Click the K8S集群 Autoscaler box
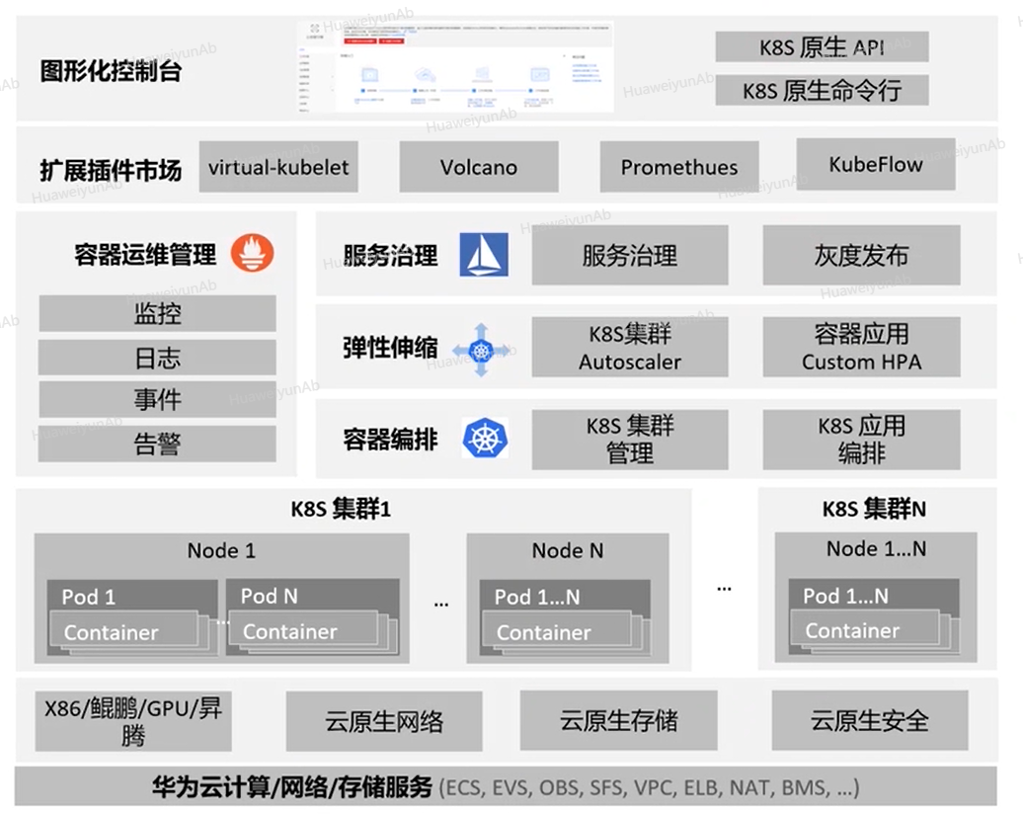Image resolution: width=1023 pixels, height=814 pixels. 630,348
